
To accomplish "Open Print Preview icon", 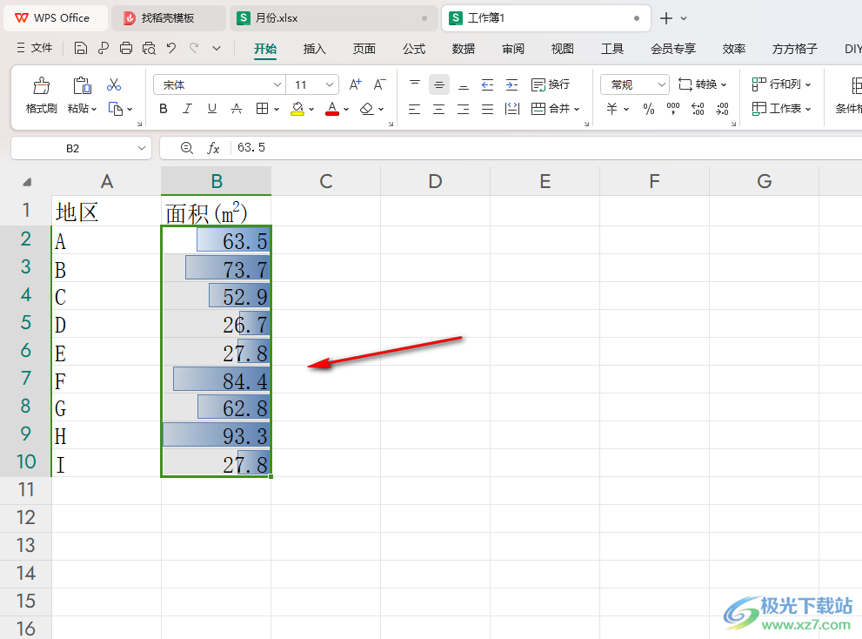I will coord(149,49).
